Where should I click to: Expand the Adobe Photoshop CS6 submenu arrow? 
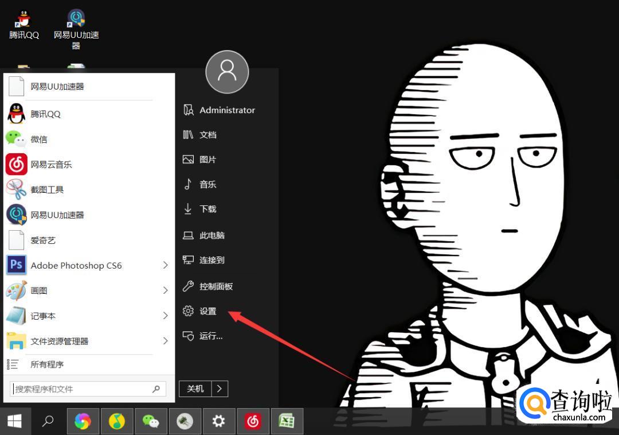[x=165, y=265]
